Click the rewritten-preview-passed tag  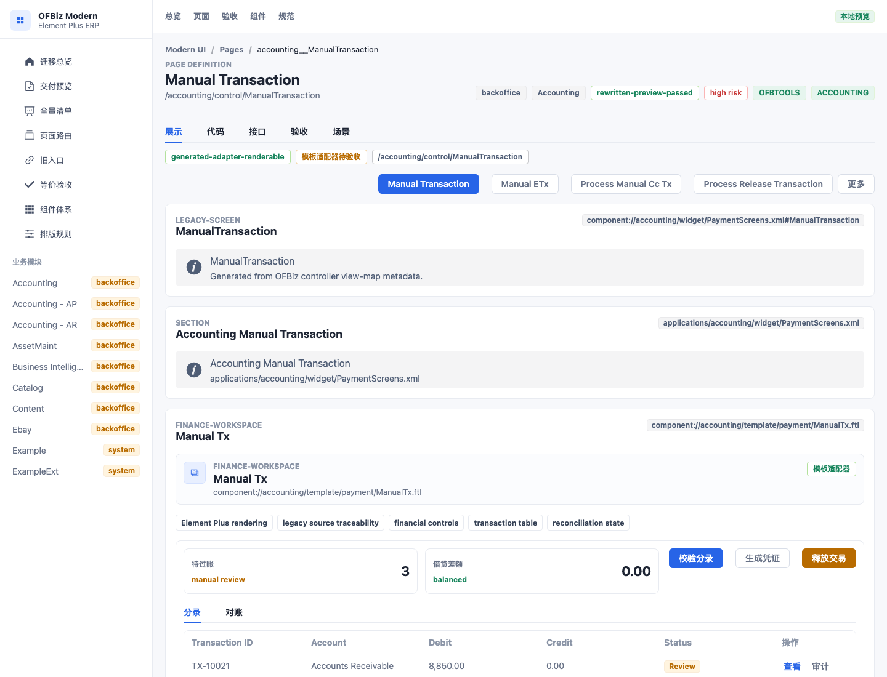(x=645, y=93)
